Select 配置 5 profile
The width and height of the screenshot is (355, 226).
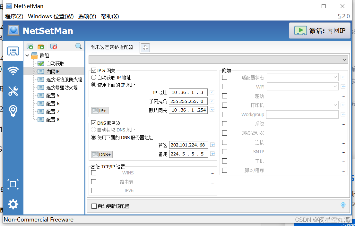click(53, 96)
